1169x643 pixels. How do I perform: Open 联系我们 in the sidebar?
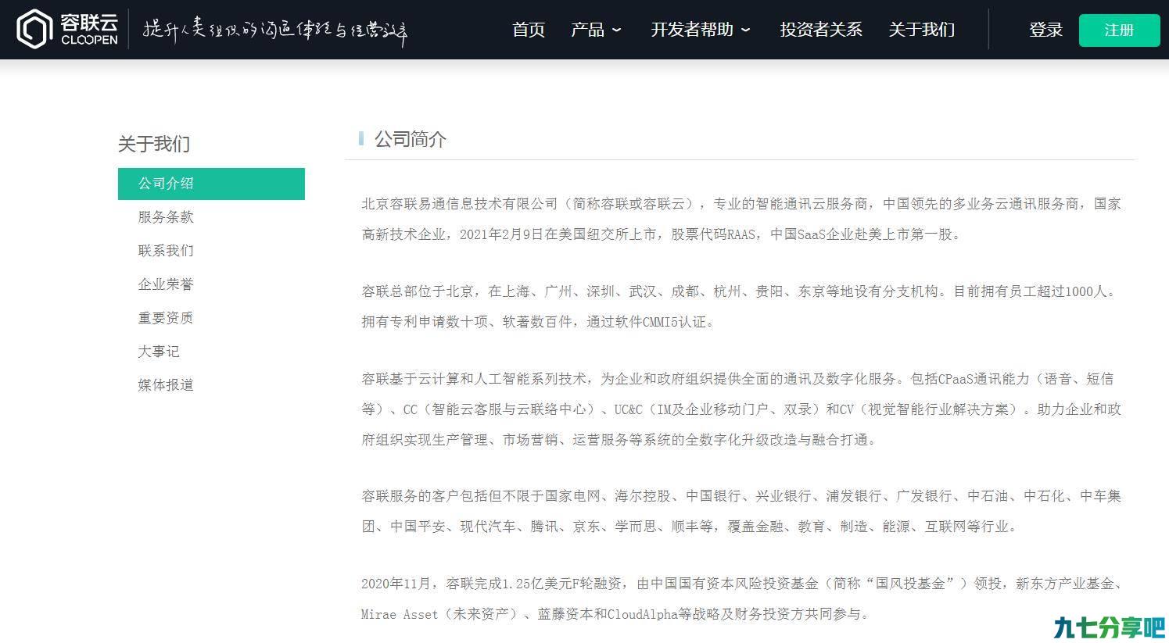coord(166,251)
